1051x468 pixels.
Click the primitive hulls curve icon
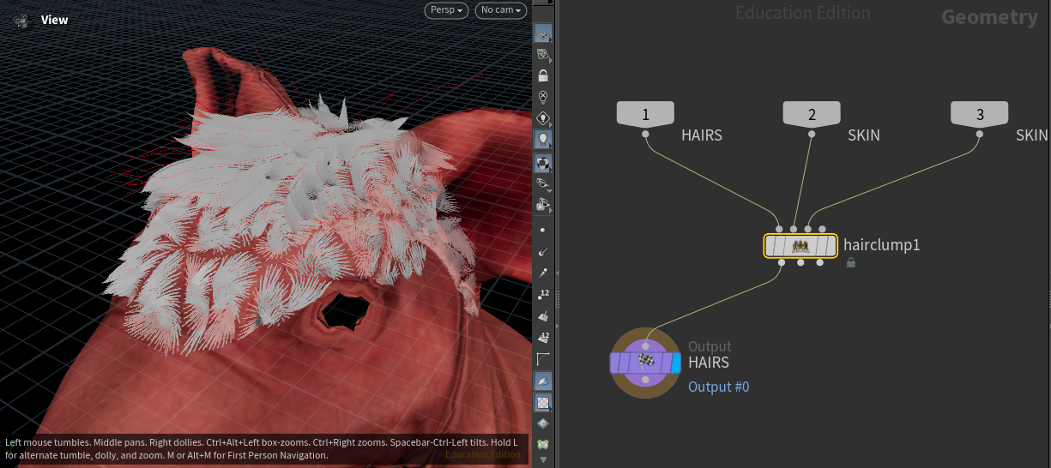coord(543,358)
